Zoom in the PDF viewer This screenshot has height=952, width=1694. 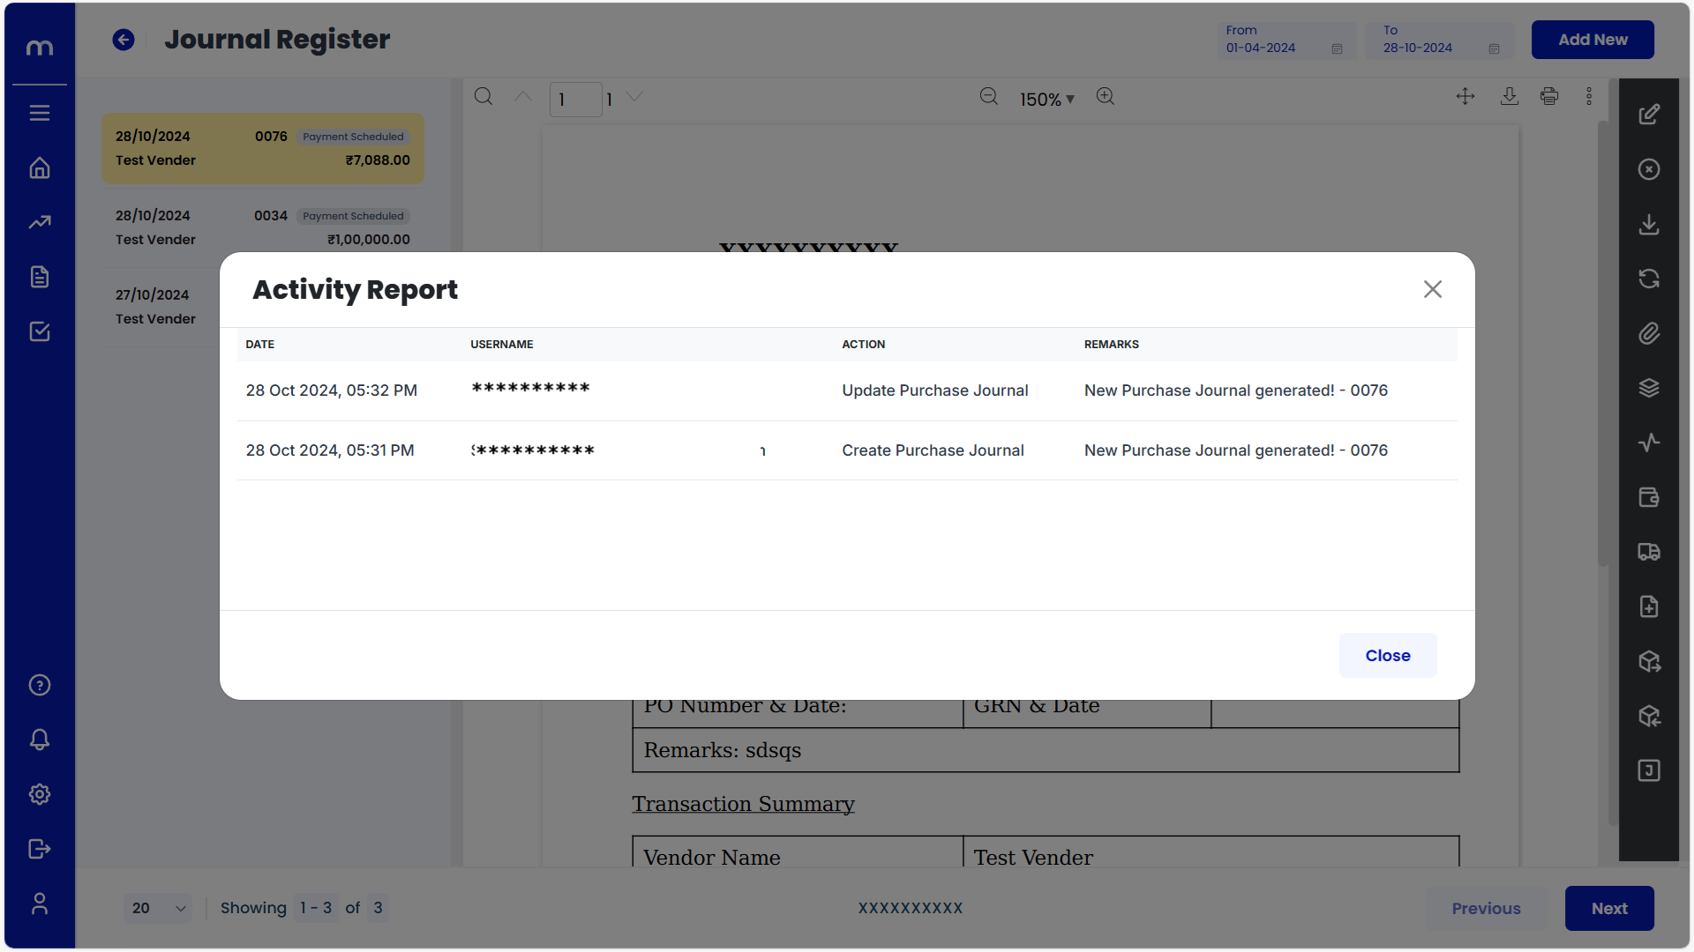1106,97
